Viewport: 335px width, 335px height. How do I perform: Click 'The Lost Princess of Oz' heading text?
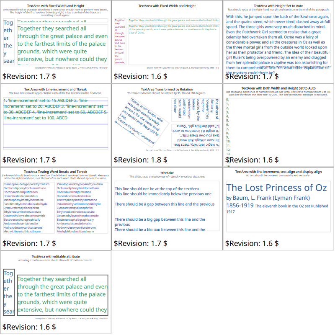(x=276, y=188)
